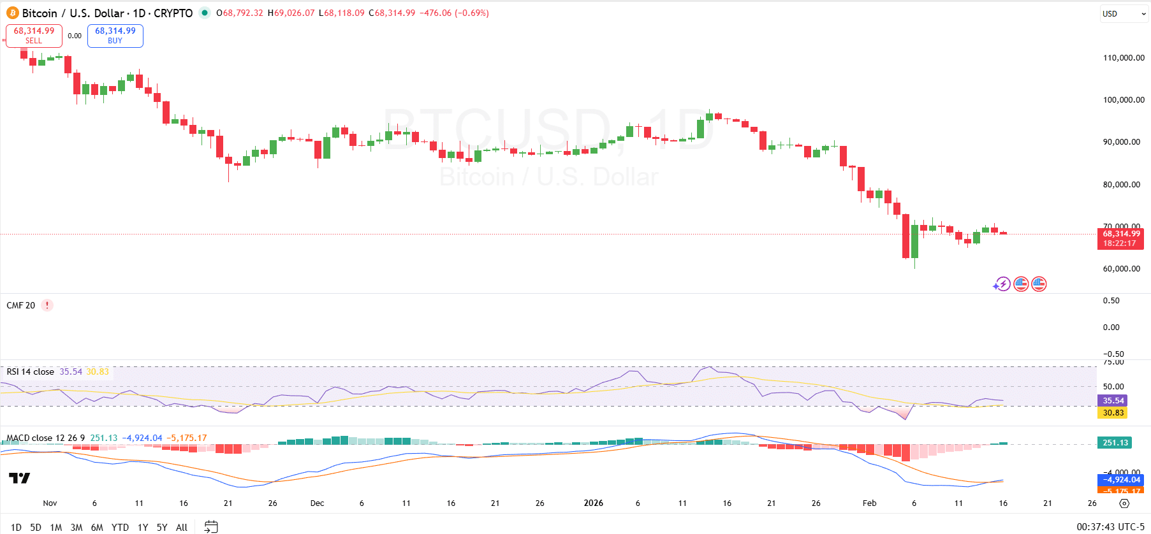Click the CMF 20 red warning icon
This screenshot has width=1151, height=534.
47,305
